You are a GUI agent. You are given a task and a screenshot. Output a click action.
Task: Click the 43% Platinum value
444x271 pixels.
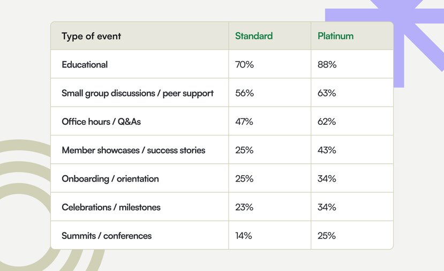tap(327, 150)
